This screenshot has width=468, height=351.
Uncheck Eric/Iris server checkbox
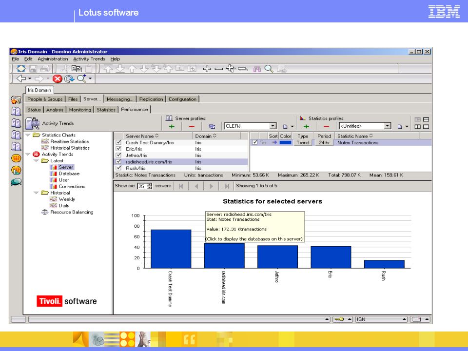[119, 149]
